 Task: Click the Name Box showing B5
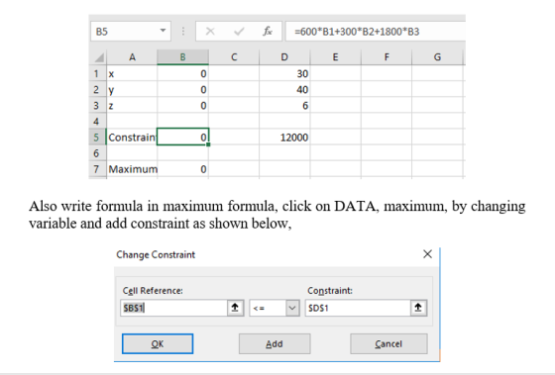(131, 31)
